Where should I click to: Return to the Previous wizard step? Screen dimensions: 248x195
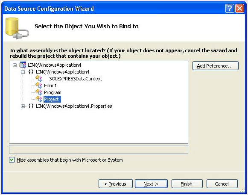(x=115, y=184)
